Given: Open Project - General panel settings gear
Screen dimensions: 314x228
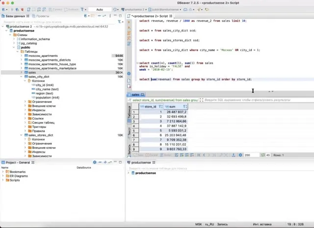Looking at the screenshot, I should click(95, 162).
